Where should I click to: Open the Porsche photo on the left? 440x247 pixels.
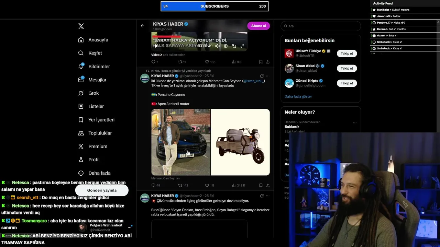click(x=181, y=142)
